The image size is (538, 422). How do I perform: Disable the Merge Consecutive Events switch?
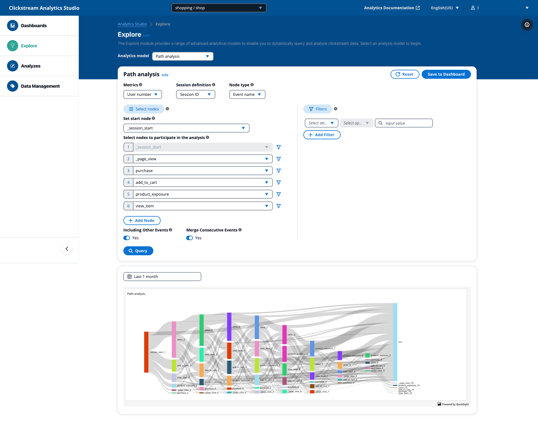190,238
